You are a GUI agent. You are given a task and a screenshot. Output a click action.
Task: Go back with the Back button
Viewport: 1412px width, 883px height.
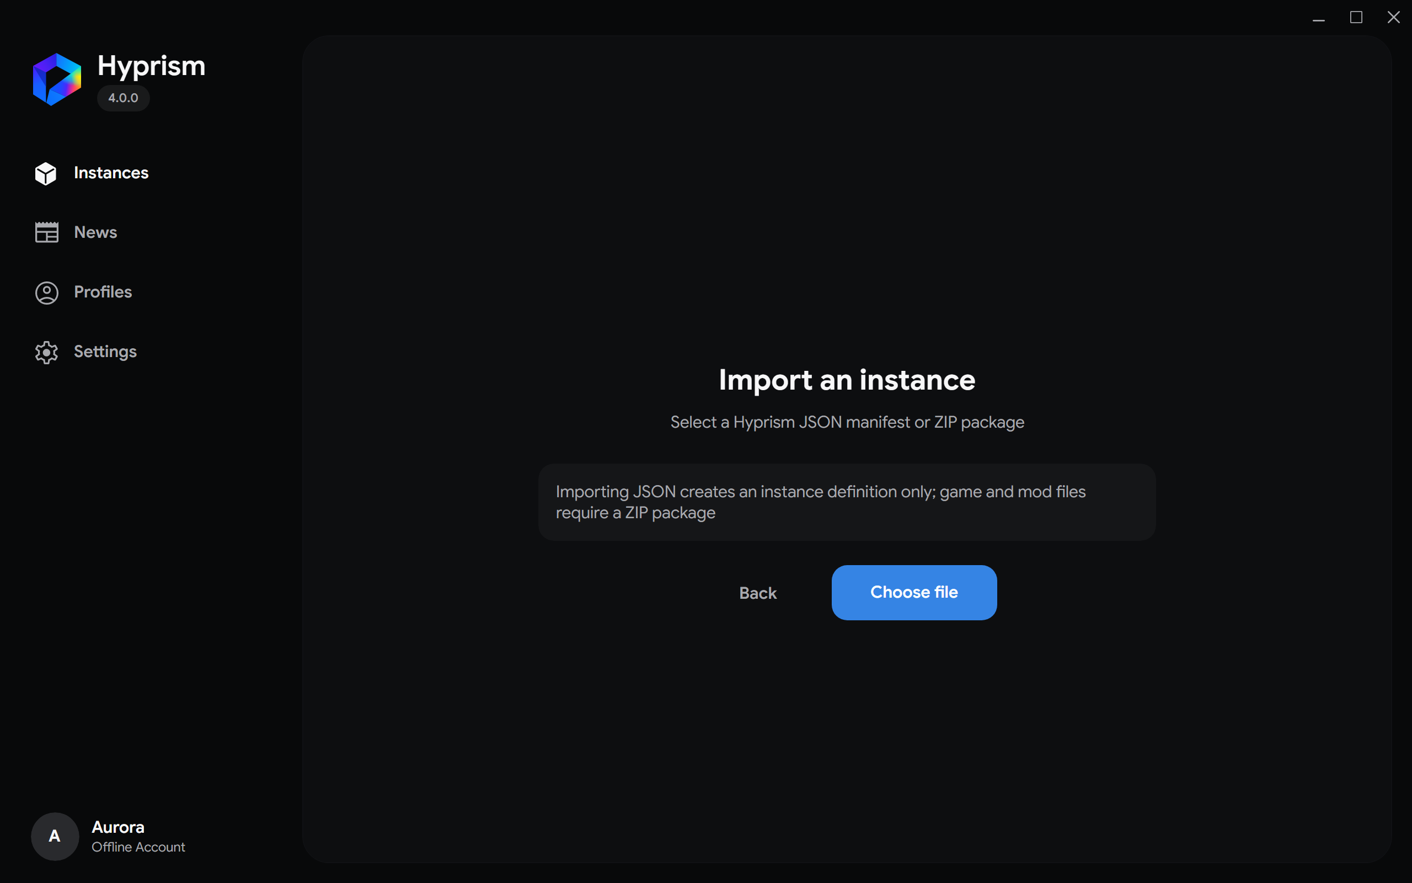pos(757,593)
